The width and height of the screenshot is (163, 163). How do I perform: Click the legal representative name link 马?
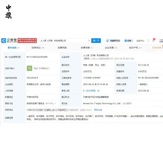(x=35, y=68)
